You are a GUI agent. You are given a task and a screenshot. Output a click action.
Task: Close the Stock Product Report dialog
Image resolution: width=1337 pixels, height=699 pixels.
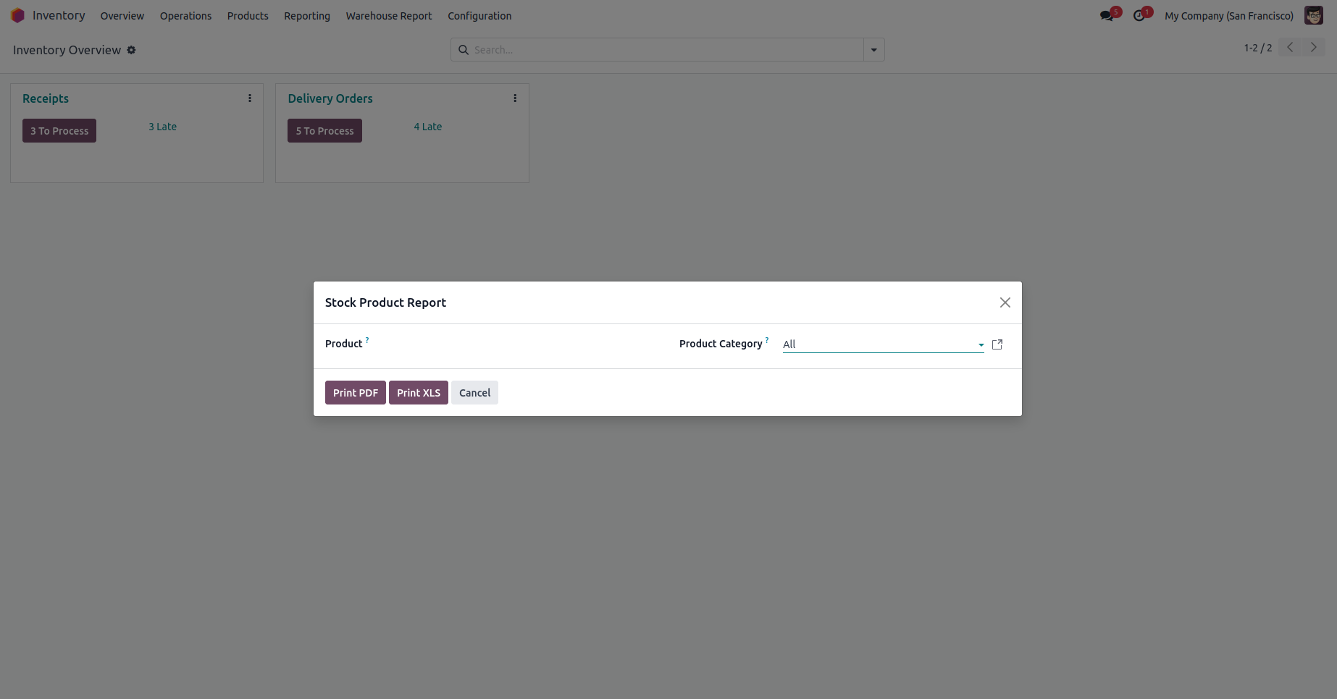[x=1005, y=302]
